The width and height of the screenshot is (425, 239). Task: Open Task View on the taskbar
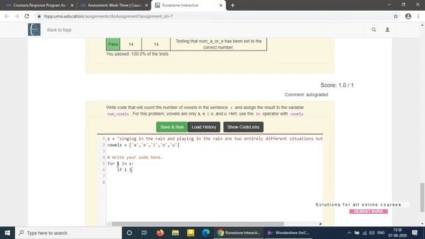tap(144, 233)
